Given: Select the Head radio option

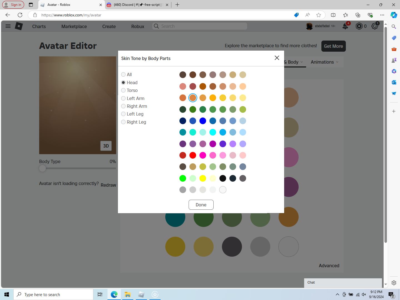Looking at the screenshot, I should (x=123, y=82).
